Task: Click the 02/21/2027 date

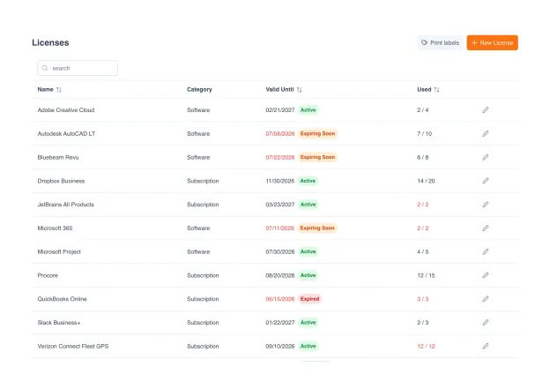Action: pos(280,110)
